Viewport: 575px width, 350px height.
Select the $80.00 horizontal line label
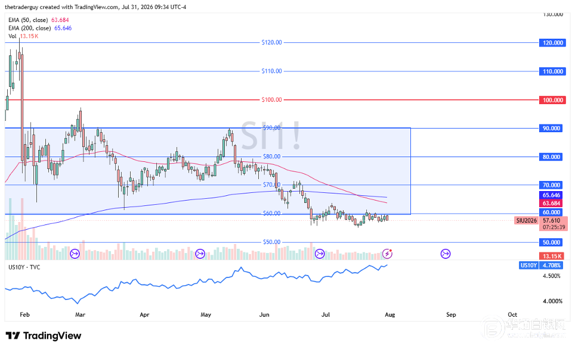point(272,157)
